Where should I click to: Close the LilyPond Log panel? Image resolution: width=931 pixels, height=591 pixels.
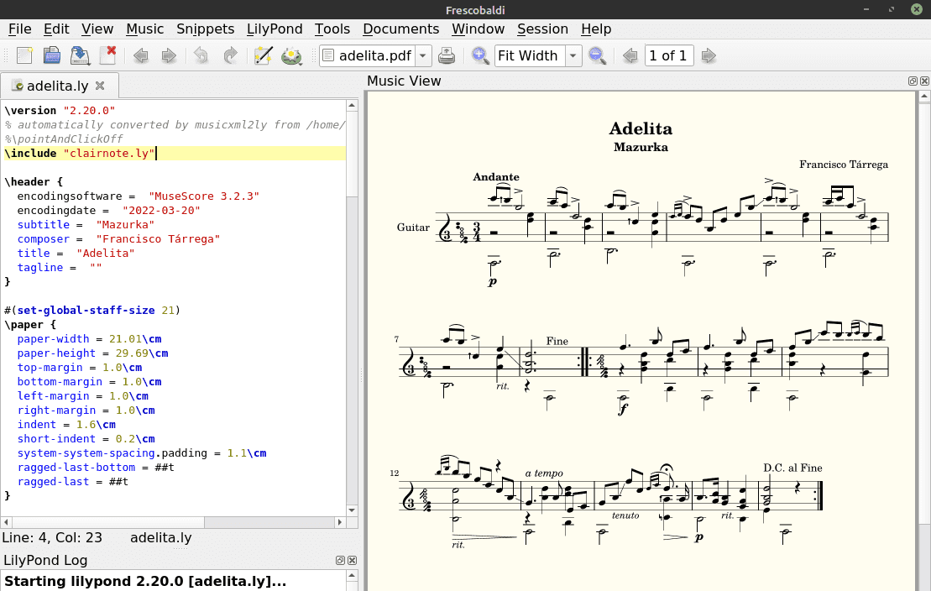pos(353,561)
